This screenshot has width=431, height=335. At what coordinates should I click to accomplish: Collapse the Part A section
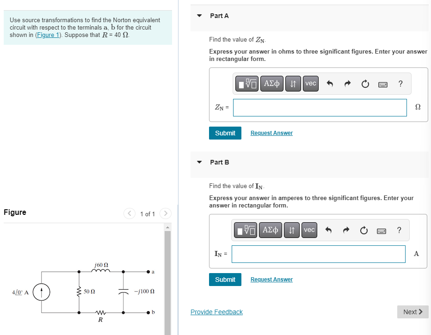point(199,15)
